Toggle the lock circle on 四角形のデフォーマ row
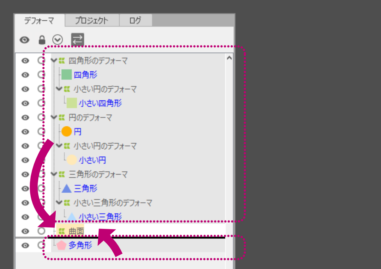381x269 pixels. coord(41,60)
